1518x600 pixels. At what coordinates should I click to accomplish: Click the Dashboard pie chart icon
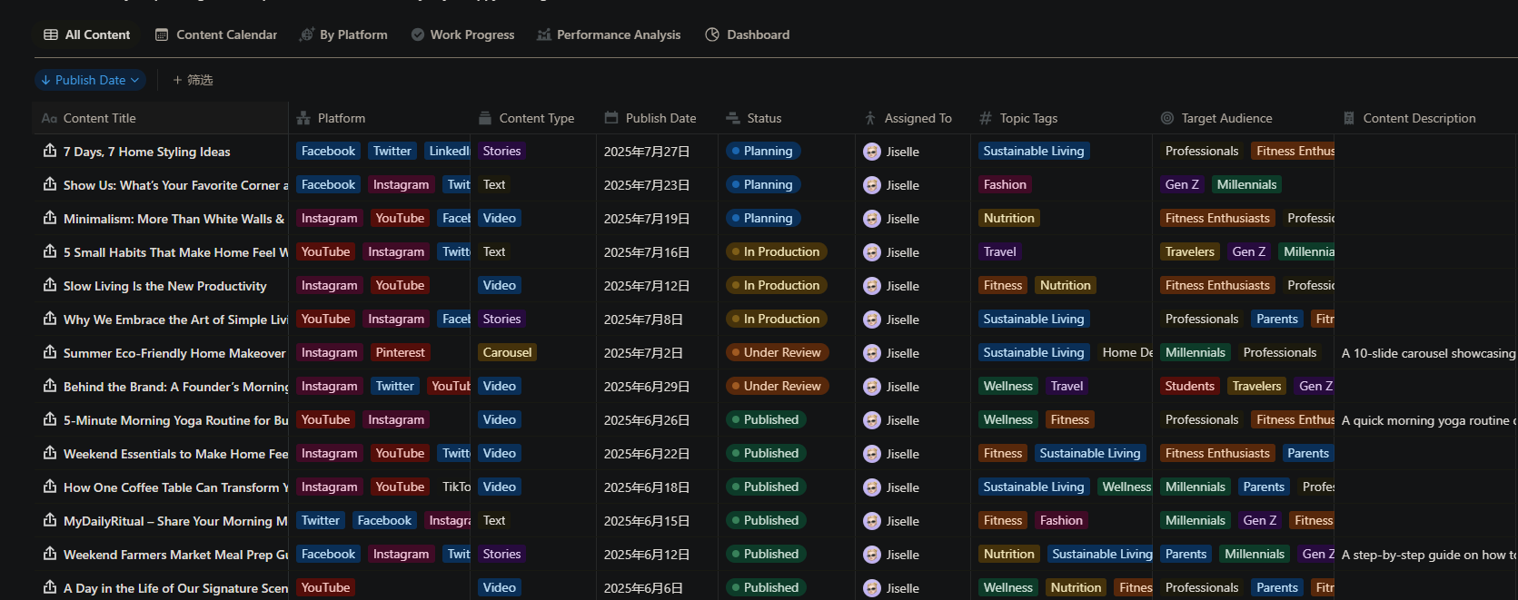point(712,34)
